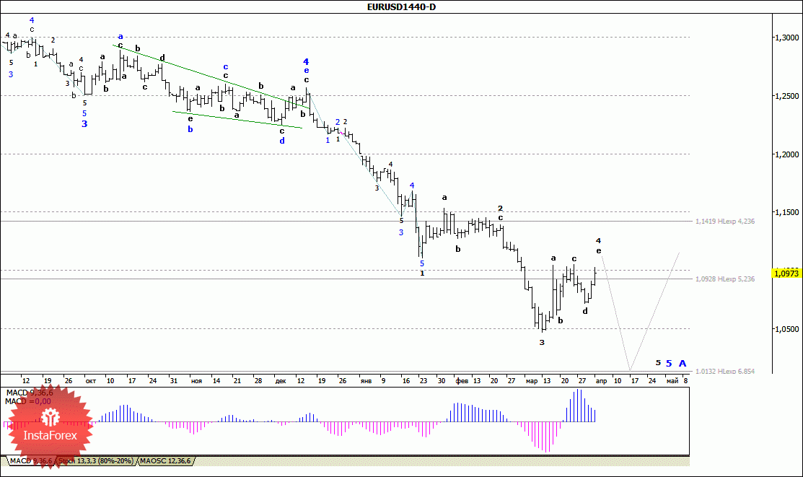Select the MAOSC 12,36,6 indicator tab
Viewport: 803px width, 477px height.
click(165, 461)
